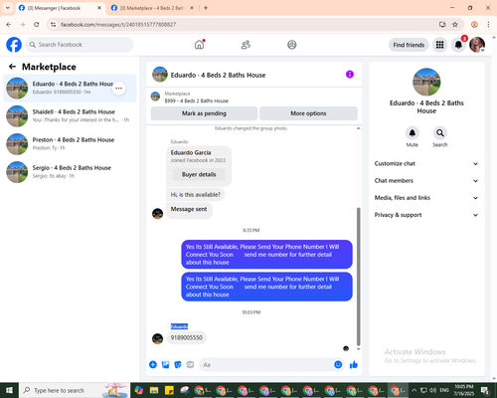Bookmark page with star icon

point(455,24)
